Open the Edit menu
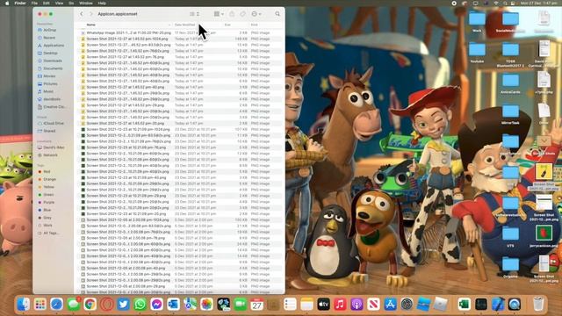 click(47, 4)
